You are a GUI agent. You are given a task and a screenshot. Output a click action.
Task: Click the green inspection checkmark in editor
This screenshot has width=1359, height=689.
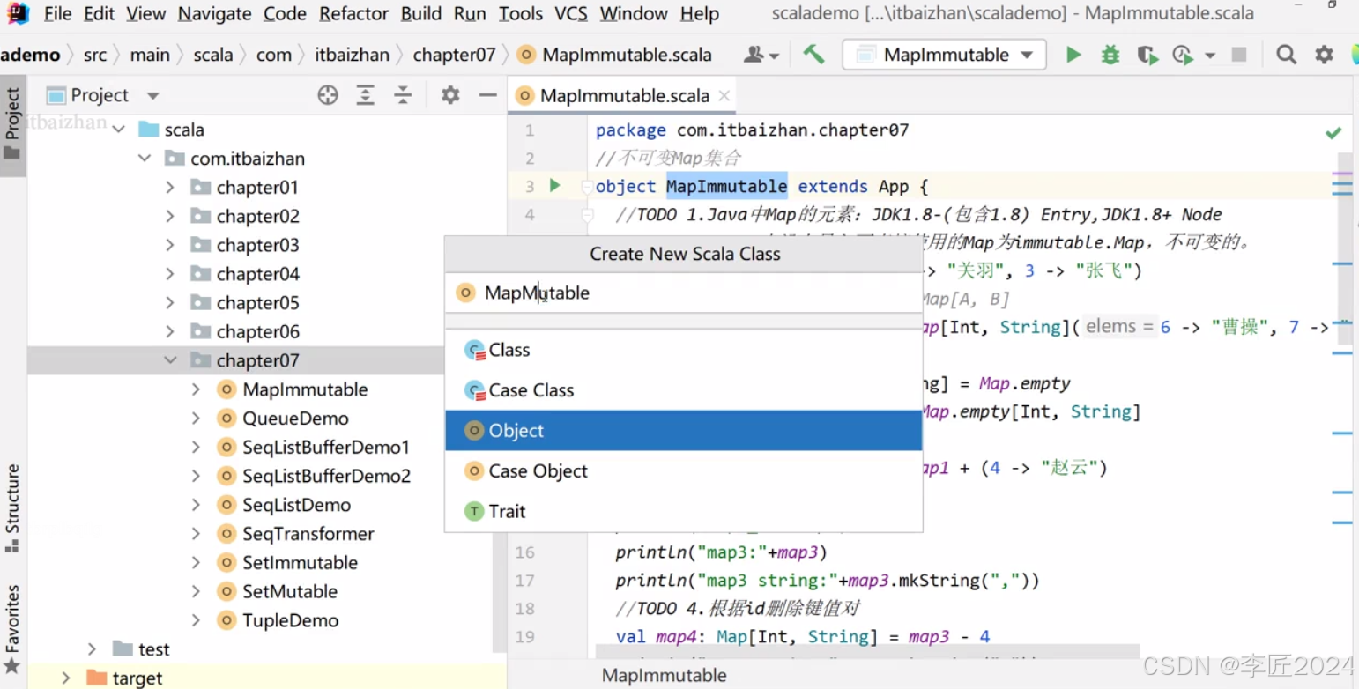pyautogui.click(x=1333, y=133)
